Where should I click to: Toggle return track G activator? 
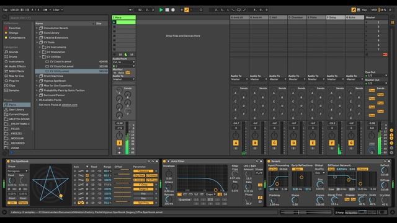(x=351, y=143)
